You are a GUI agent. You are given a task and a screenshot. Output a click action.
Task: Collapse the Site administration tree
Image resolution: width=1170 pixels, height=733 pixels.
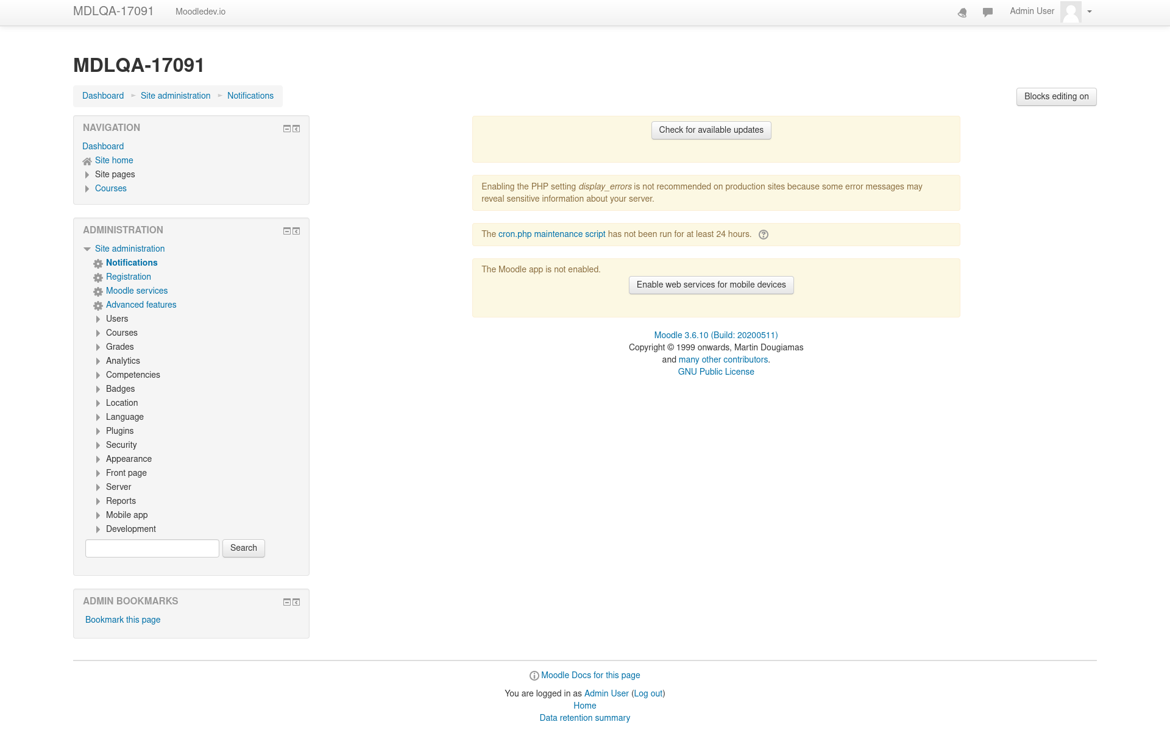click(87, 249)
